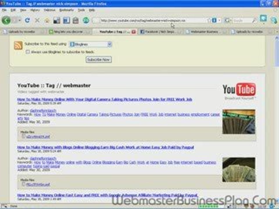Open the Edit menu
This screenshot has width=279, height=209.
pyautogui.click(x=13, y=10)
